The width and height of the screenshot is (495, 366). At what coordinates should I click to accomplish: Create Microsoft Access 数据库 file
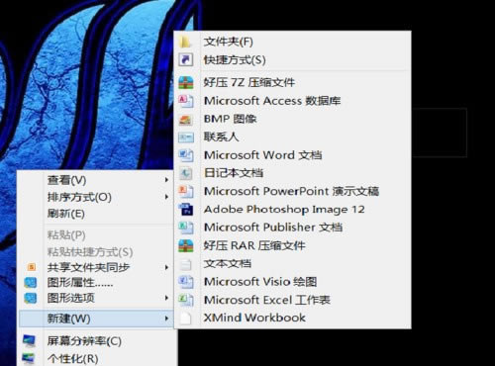(292, 101)
